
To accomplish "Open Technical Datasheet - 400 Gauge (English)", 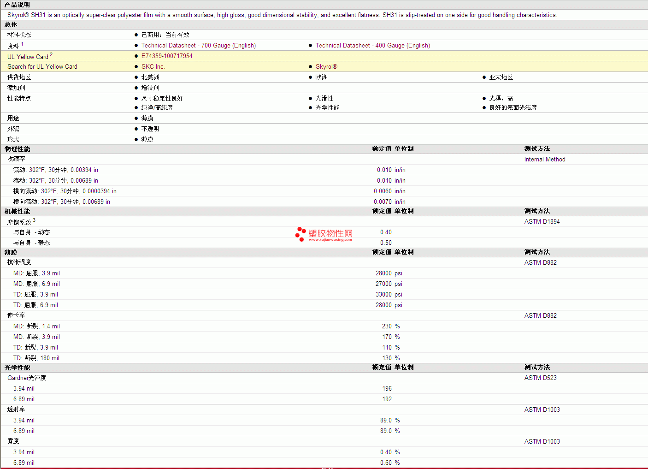I will pyautogui.click(x=372, y=45).
